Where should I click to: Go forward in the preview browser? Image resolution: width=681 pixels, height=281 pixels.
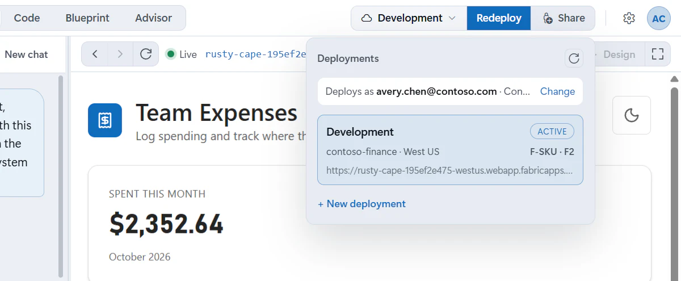click(120, 54)
